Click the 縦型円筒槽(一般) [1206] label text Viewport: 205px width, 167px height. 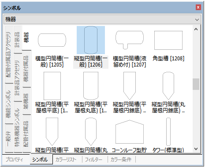click(x=91, y=62)
